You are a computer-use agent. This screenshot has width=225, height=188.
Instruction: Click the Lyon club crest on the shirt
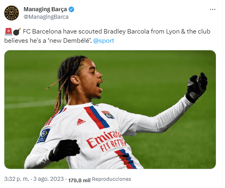pos(108,114)
